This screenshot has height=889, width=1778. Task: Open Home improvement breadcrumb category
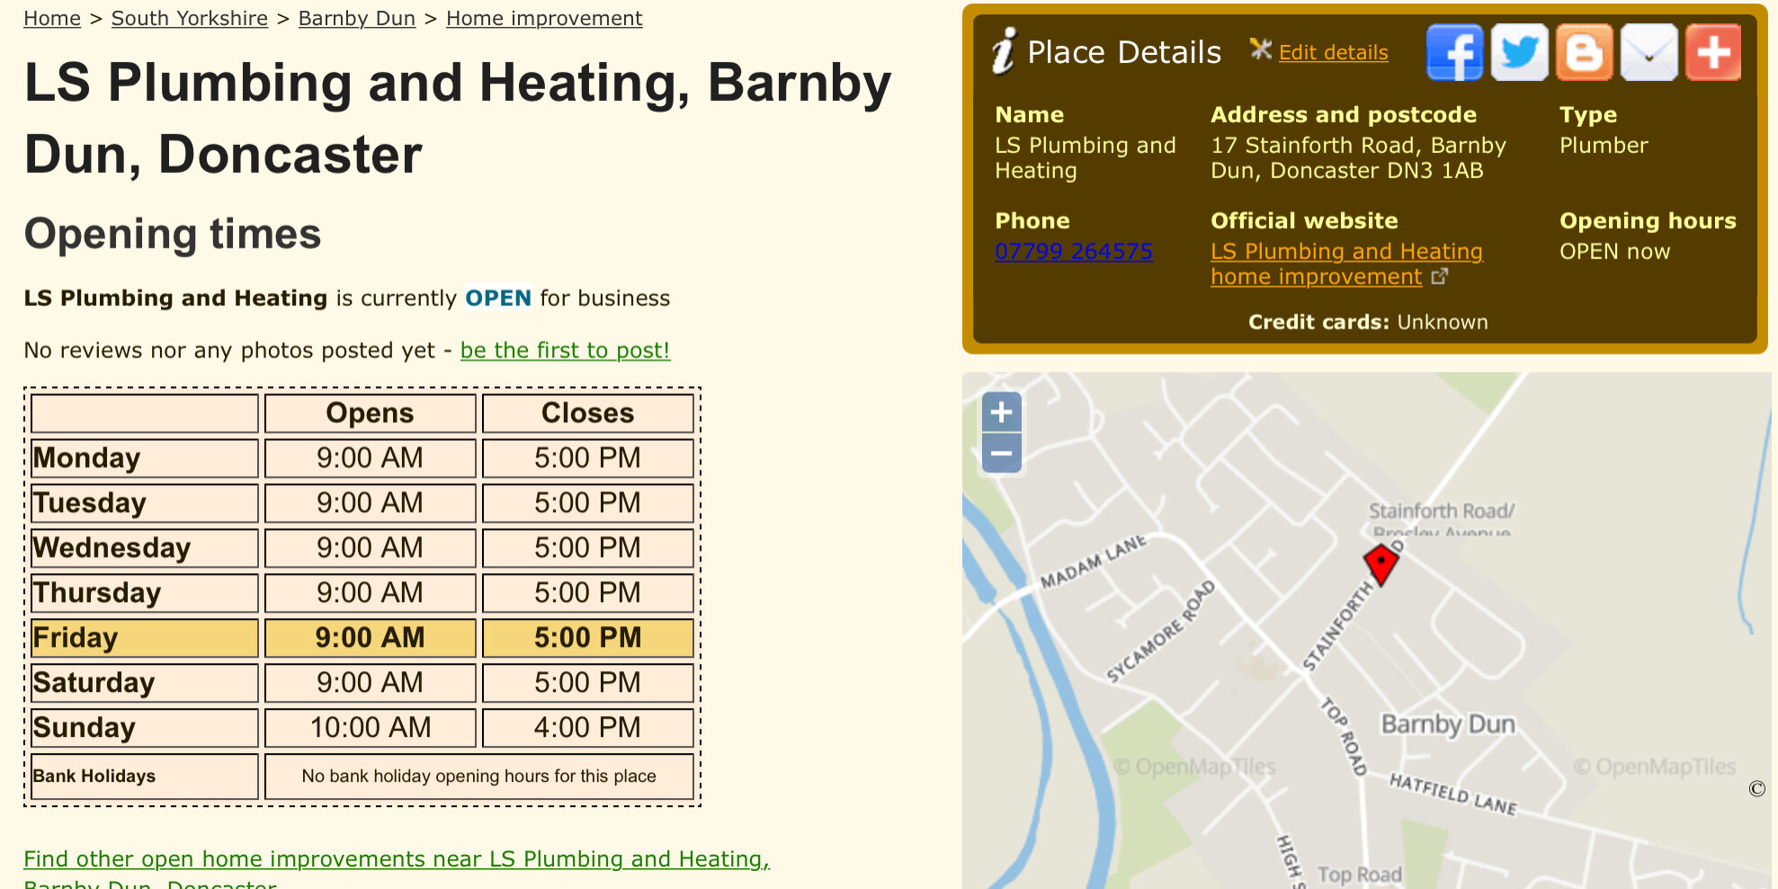tap(543, 18)
